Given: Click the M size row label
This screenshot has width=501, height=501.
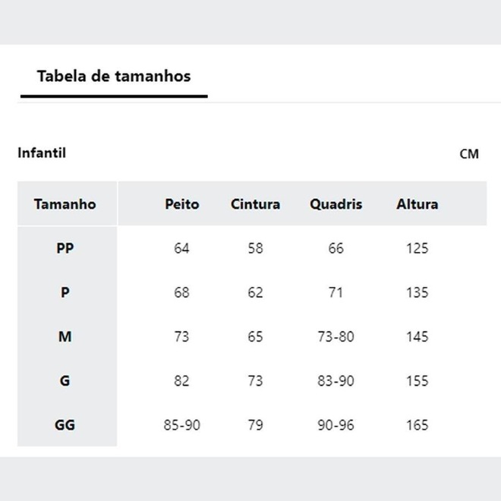Looking at the screenshot, I should [65, 336].
